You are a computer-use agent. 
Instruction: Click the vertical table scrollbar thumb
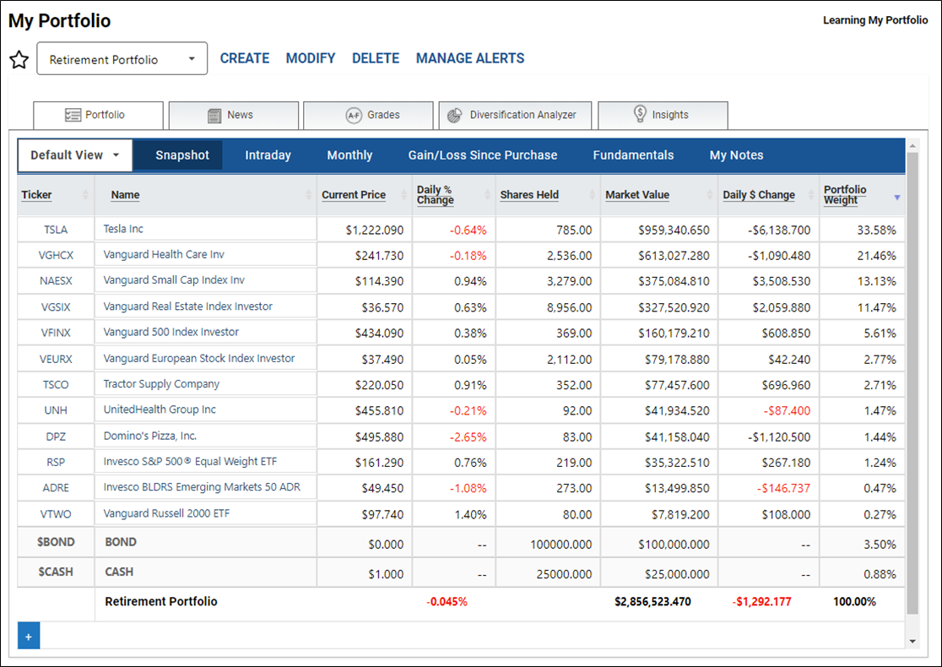[x=912, y=383]
